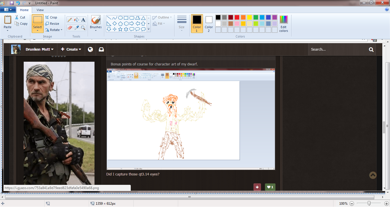Choose the Five-point star shape
This screenshot has height=207, width=390.
[x=120, y=29]
